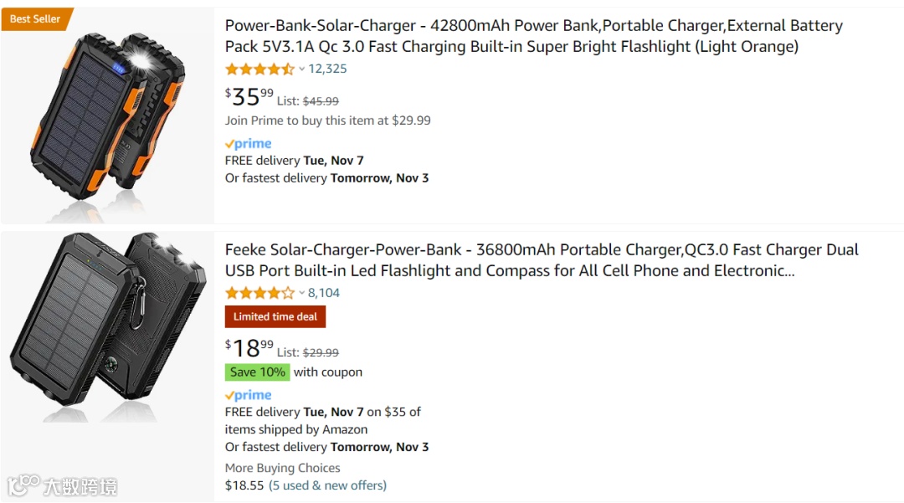Screen dimensions: 904x503
Task: Click the star rating of the Feeke charger
Action: (x=259, y=293)
